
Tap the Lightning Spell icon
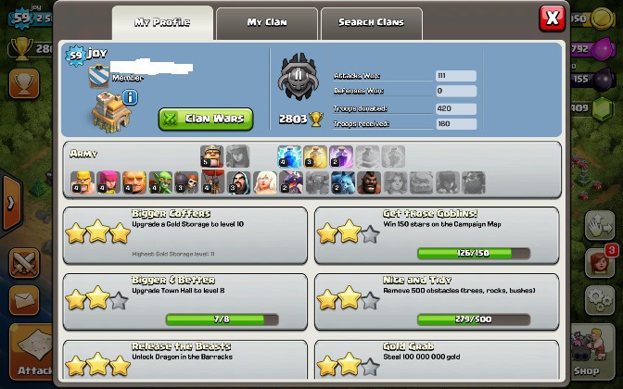coord(289,157)
